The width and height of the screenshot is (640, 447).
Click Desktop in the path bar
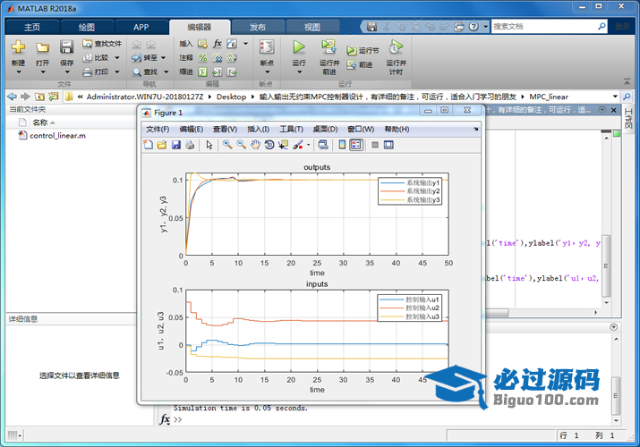231,97
